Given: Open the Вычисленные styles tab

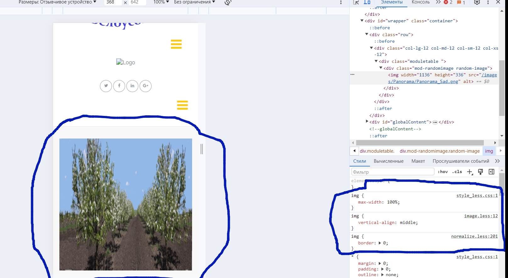Looking at the screenshot, I should pyautogui.click(x=389, y=161).
